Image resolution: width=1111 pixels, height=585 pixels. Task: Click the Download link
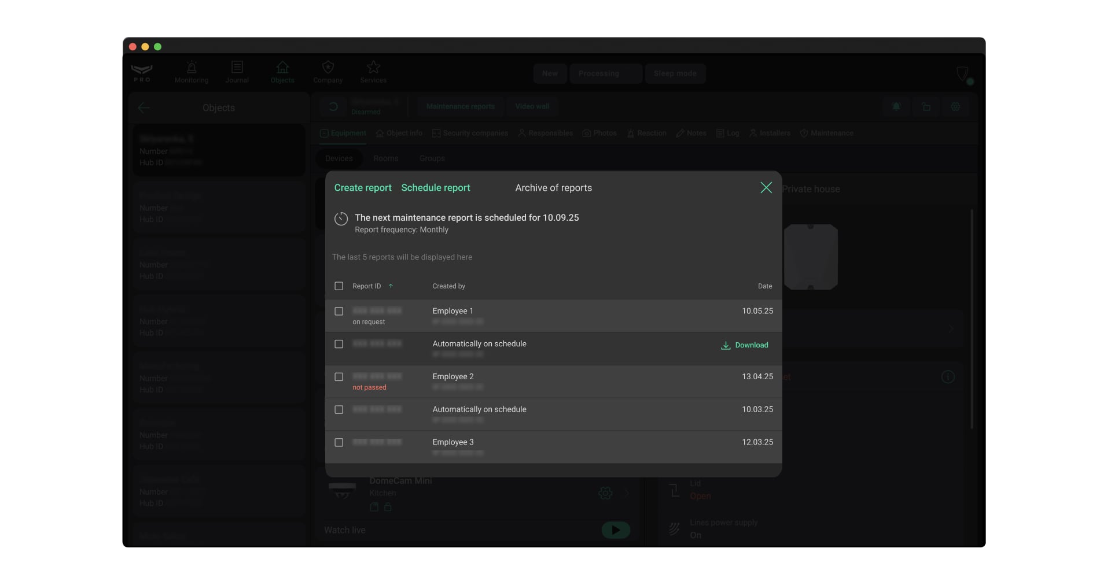[x=751, y=346]
